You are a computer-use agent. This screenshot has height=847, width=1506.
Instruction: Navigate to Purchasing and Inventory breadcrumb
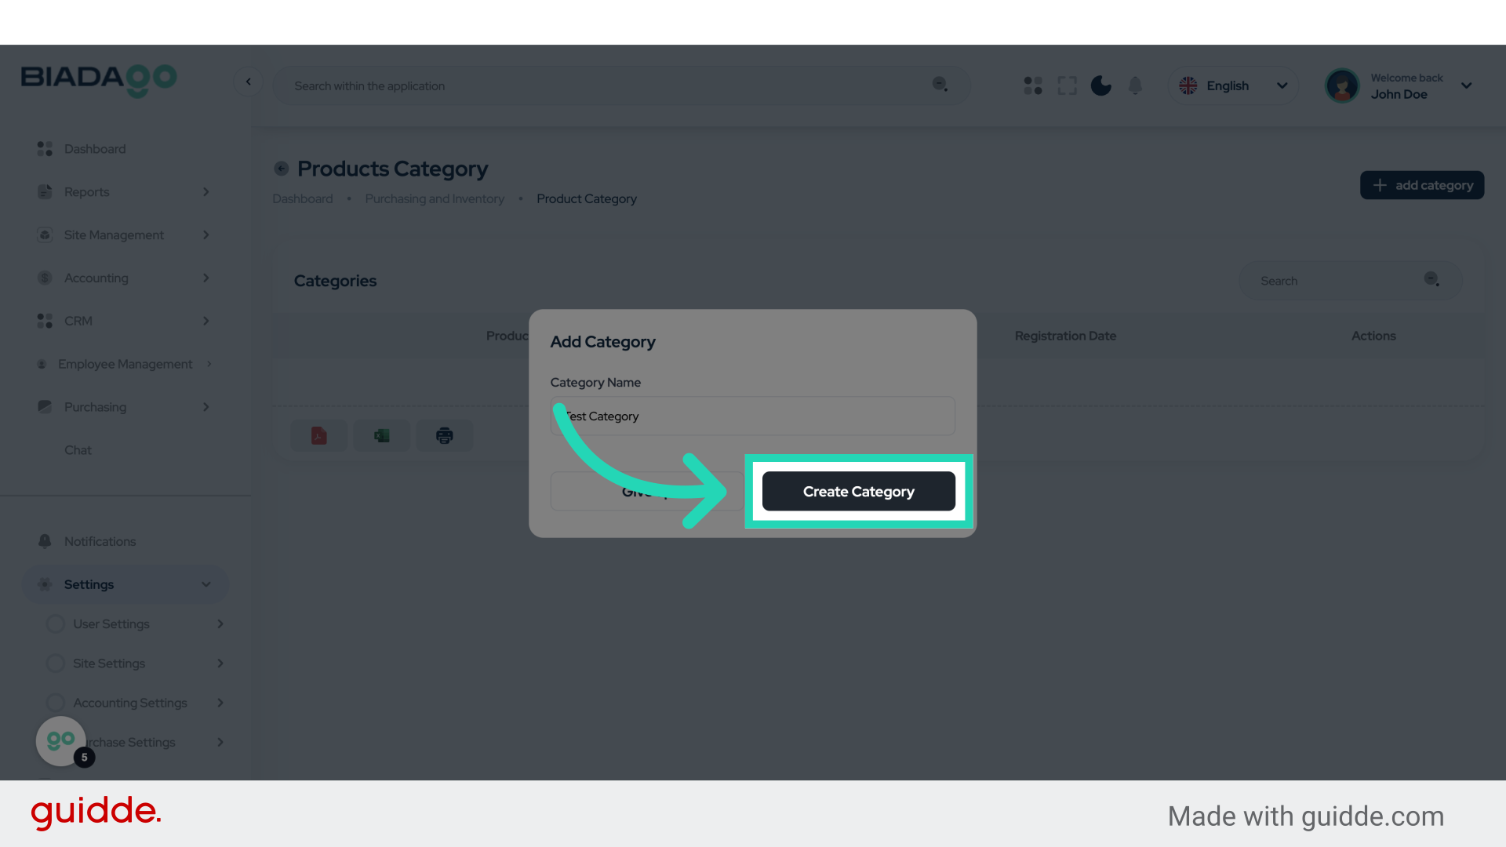pos(435,198)
